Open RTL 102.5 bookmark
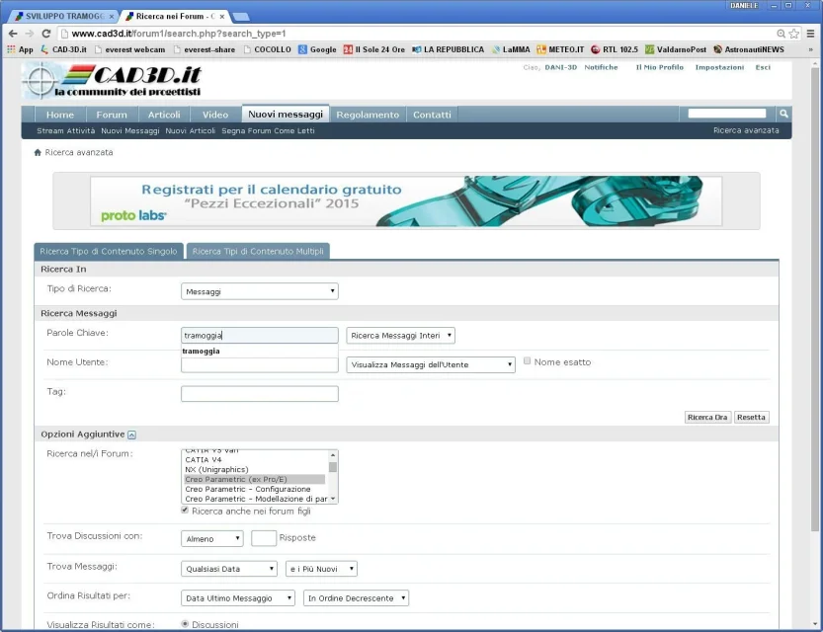The image size is (823, 632). coord(615,49)
